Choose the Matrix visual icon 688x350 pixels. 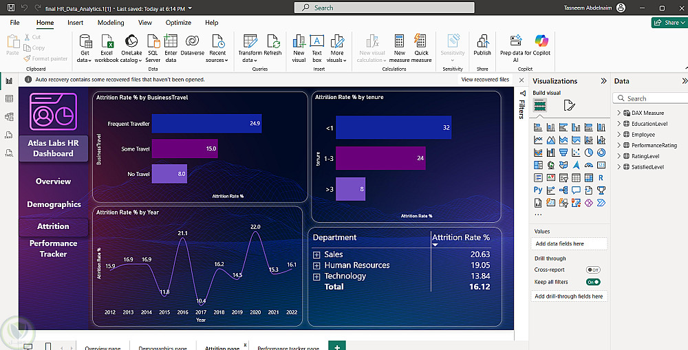point(589,177)
